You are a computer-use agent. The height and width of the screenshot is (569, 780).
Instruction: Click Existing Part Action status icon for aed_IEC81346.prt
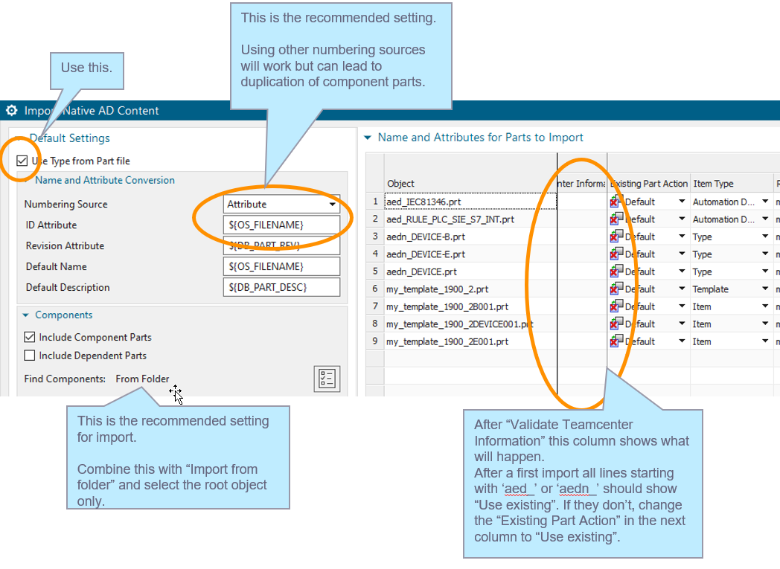pos(615,201)
